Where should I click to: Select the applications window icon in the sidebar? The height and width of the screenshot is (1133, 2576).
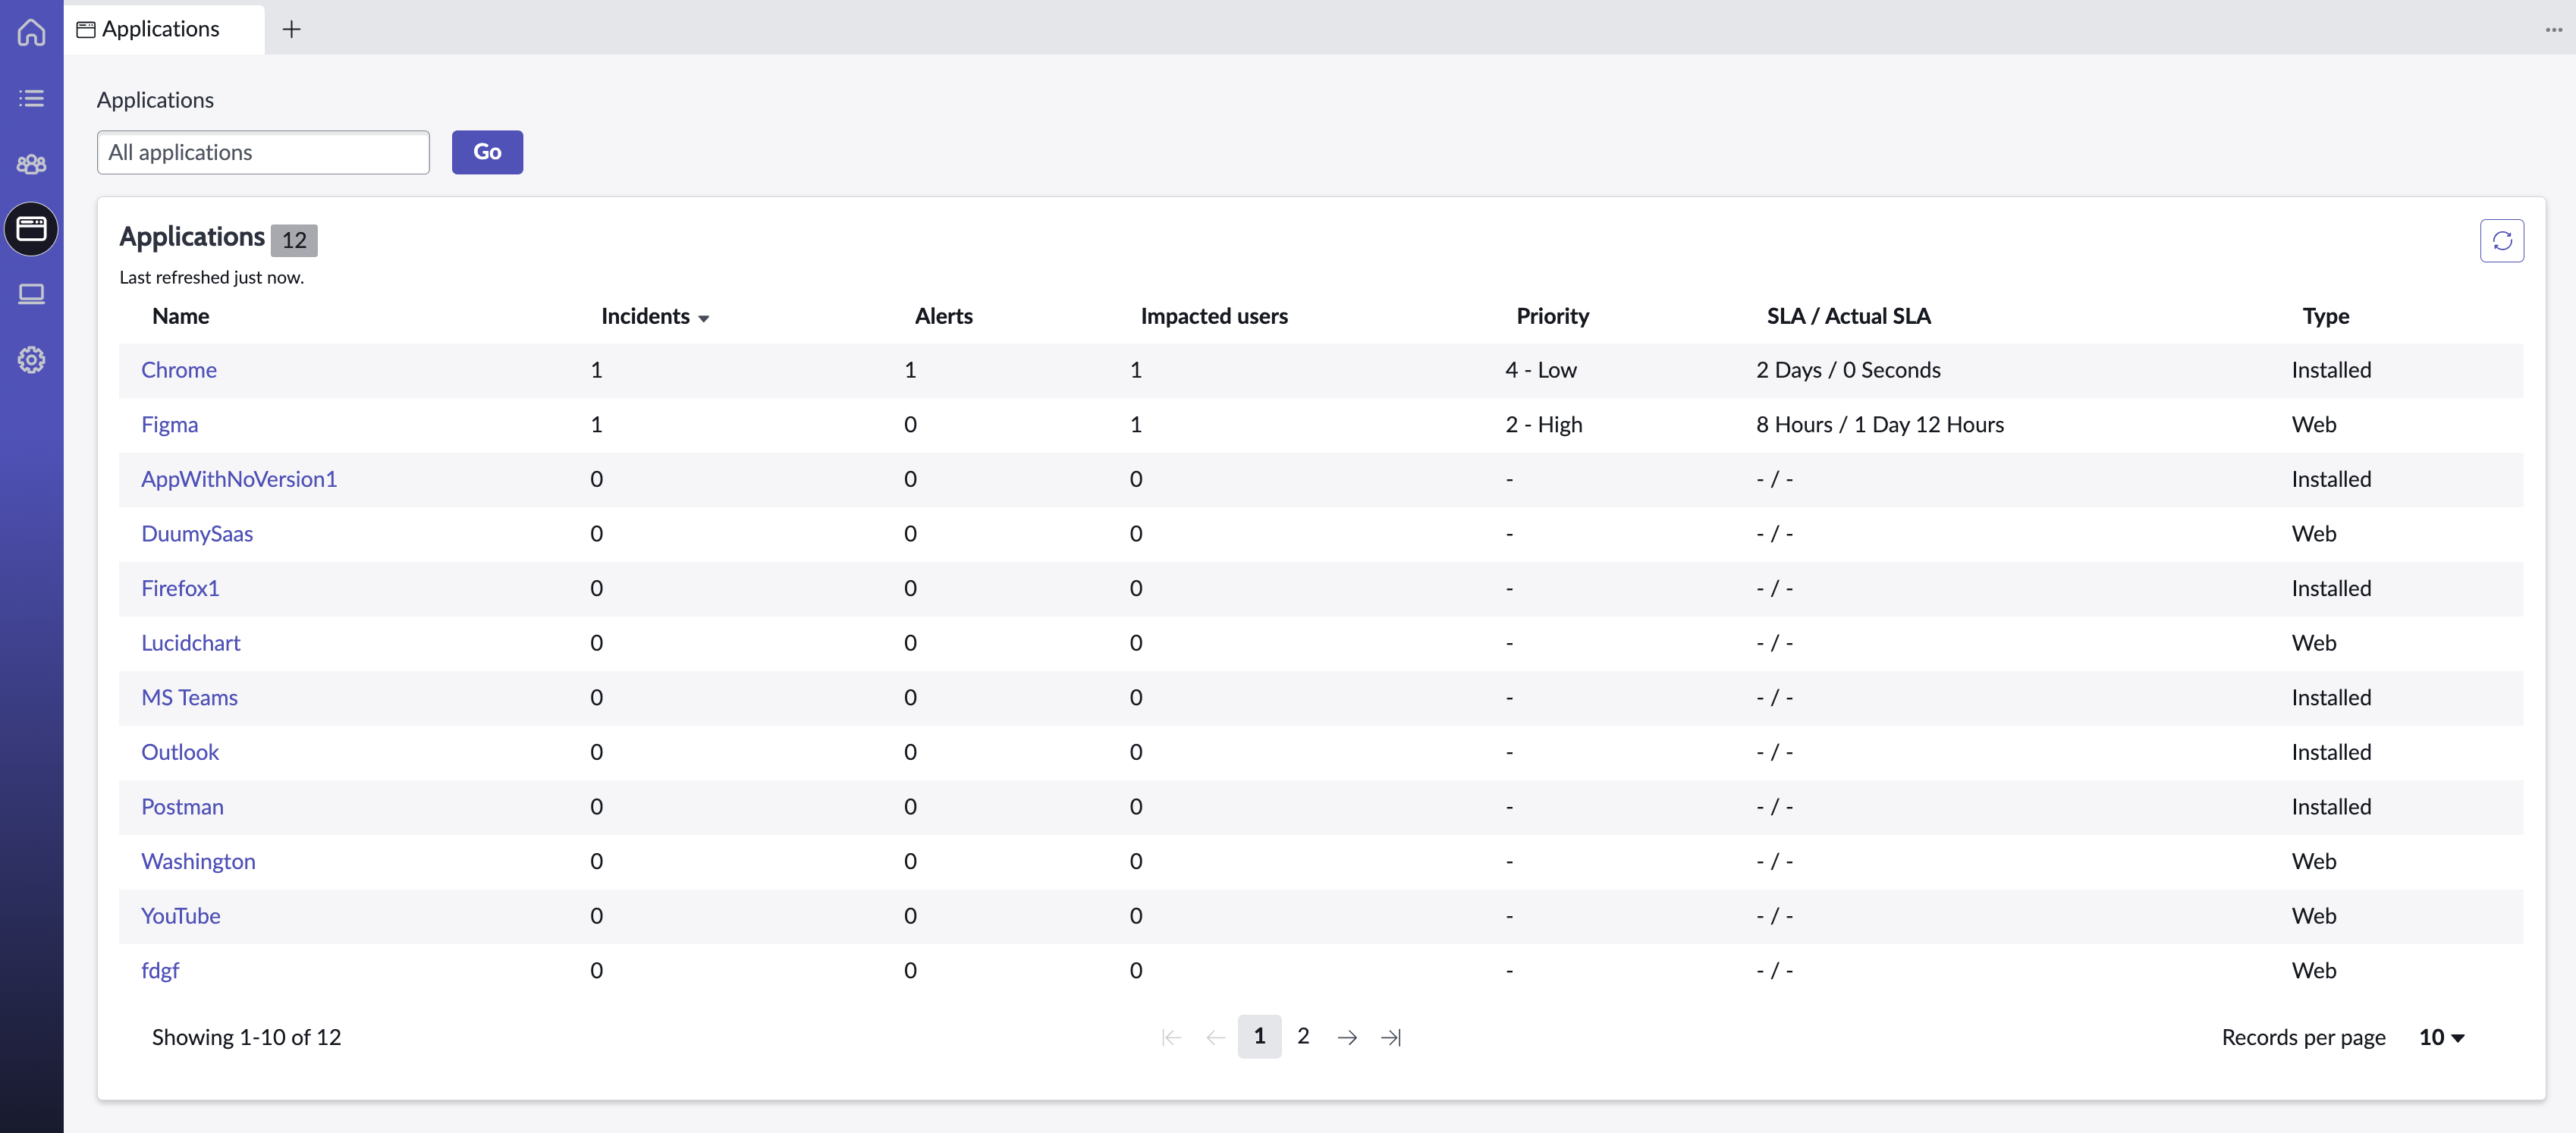click(31, 229)
